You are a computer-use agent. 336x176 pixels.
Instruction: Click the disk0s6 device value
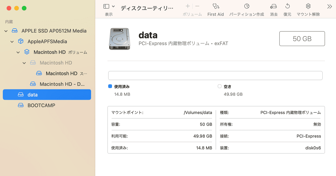[313, 148]
